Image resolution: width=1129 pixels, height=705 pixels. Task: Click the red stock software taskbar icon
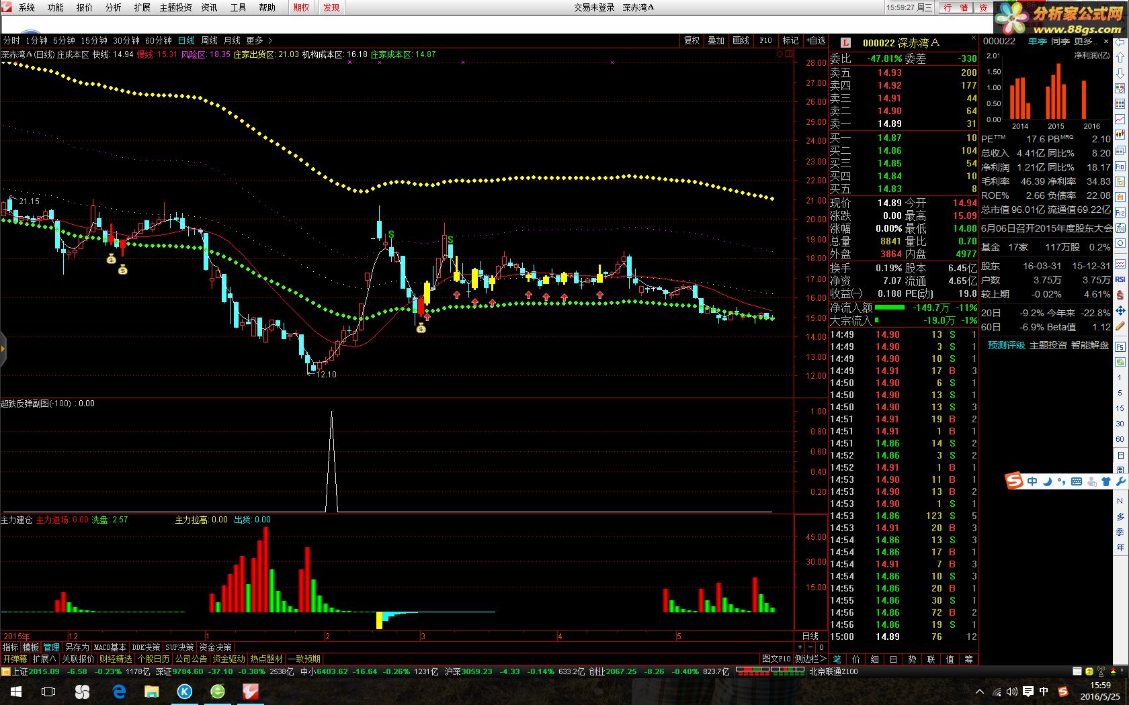tap(250, 692)
